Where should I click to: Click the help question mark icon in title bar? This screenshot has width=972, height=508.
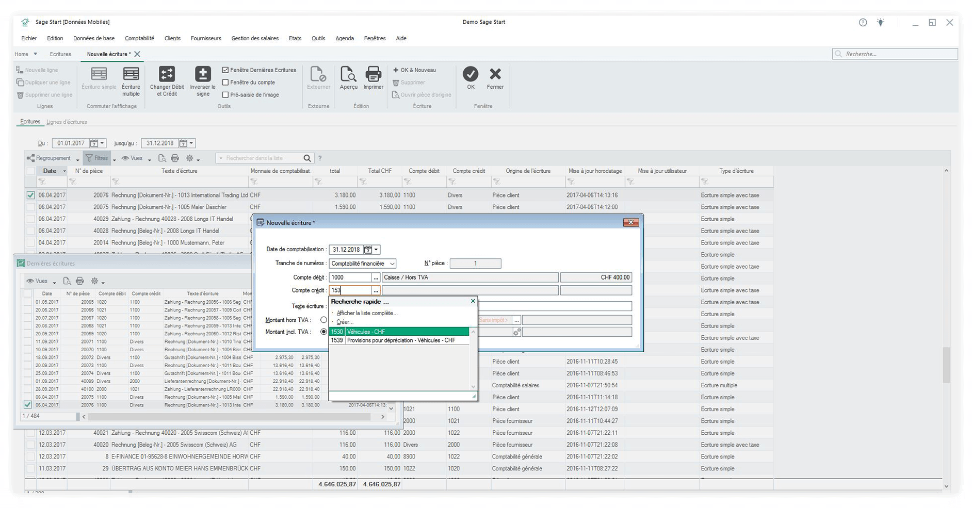[x=863, y=22]
